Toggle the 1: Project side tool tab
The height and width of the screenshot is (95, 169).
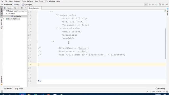pyautogui.click(x=2, y=12)
